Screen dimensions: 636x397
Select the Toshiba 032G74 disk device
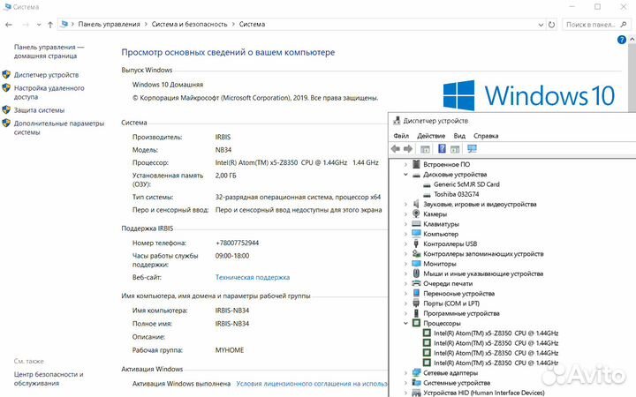pyautogui.click(x=456, y=194)
